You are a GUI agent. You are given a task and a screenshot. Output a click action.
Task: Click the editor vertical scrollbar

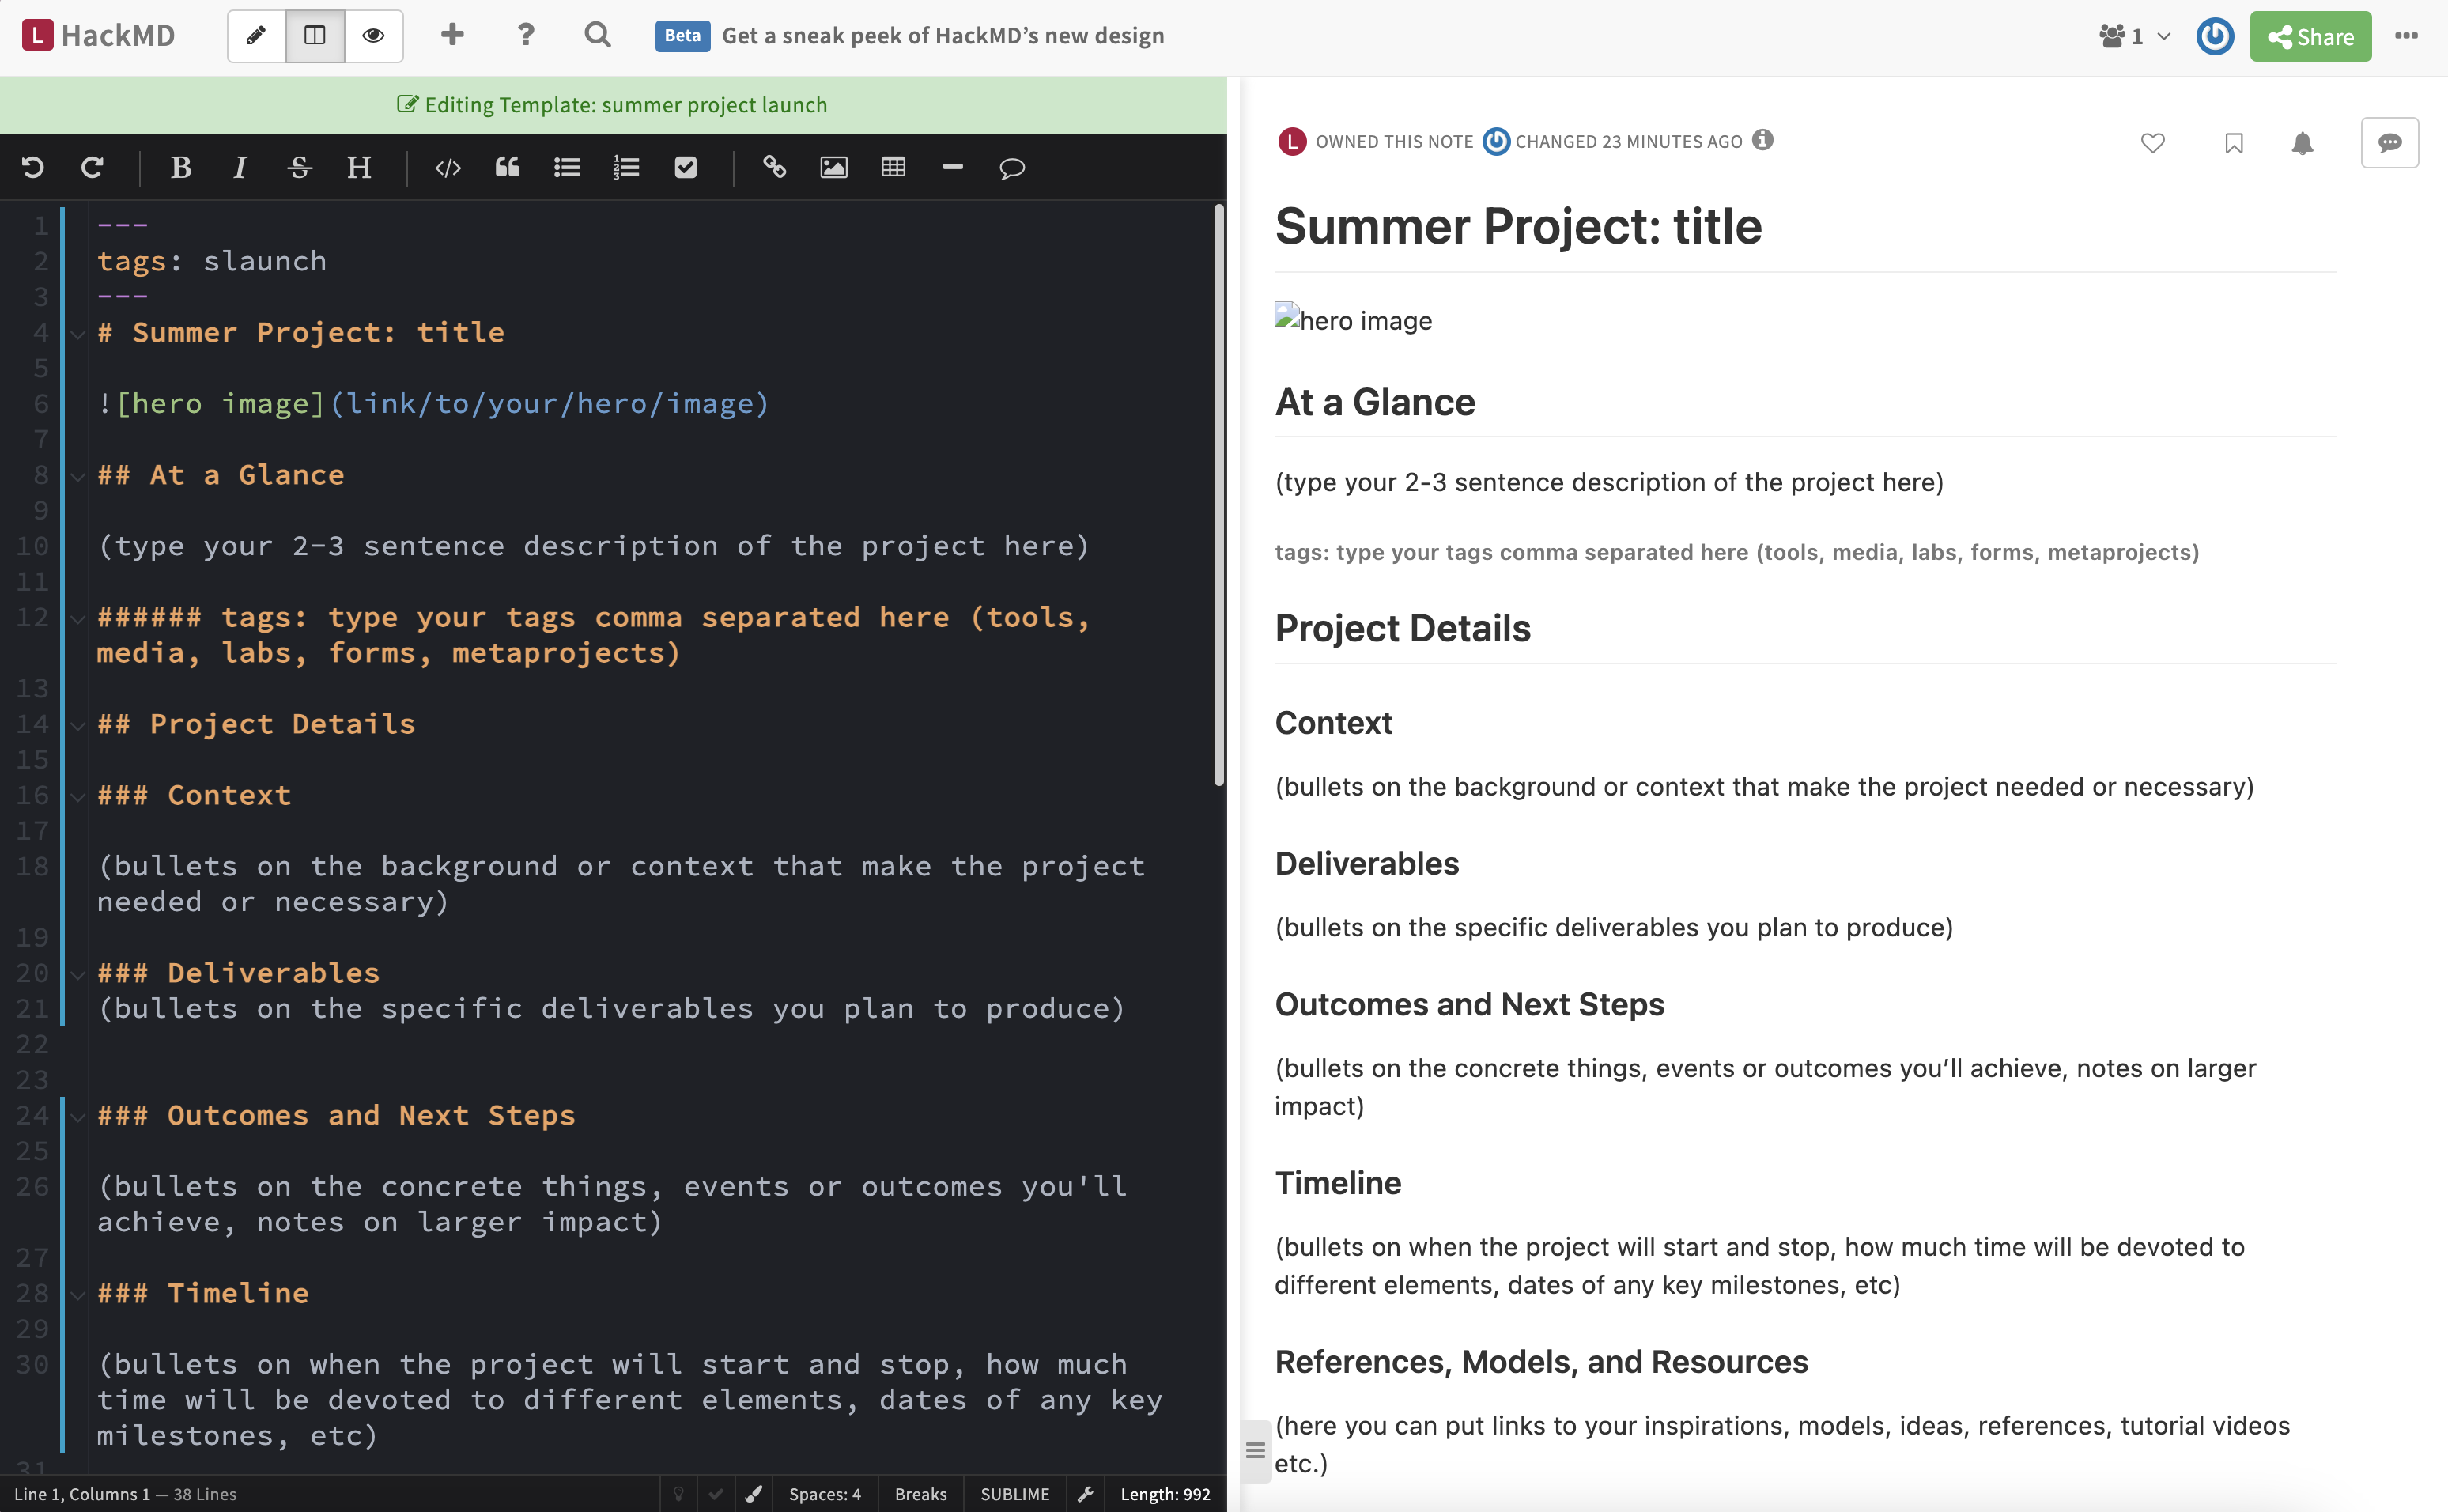pos(1218,495)
